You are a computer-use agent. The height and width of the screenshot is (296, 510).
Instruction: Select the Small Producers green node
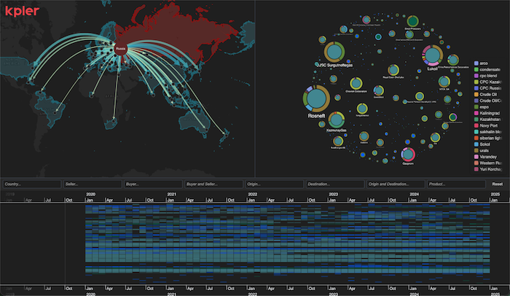tap(412, 21)
